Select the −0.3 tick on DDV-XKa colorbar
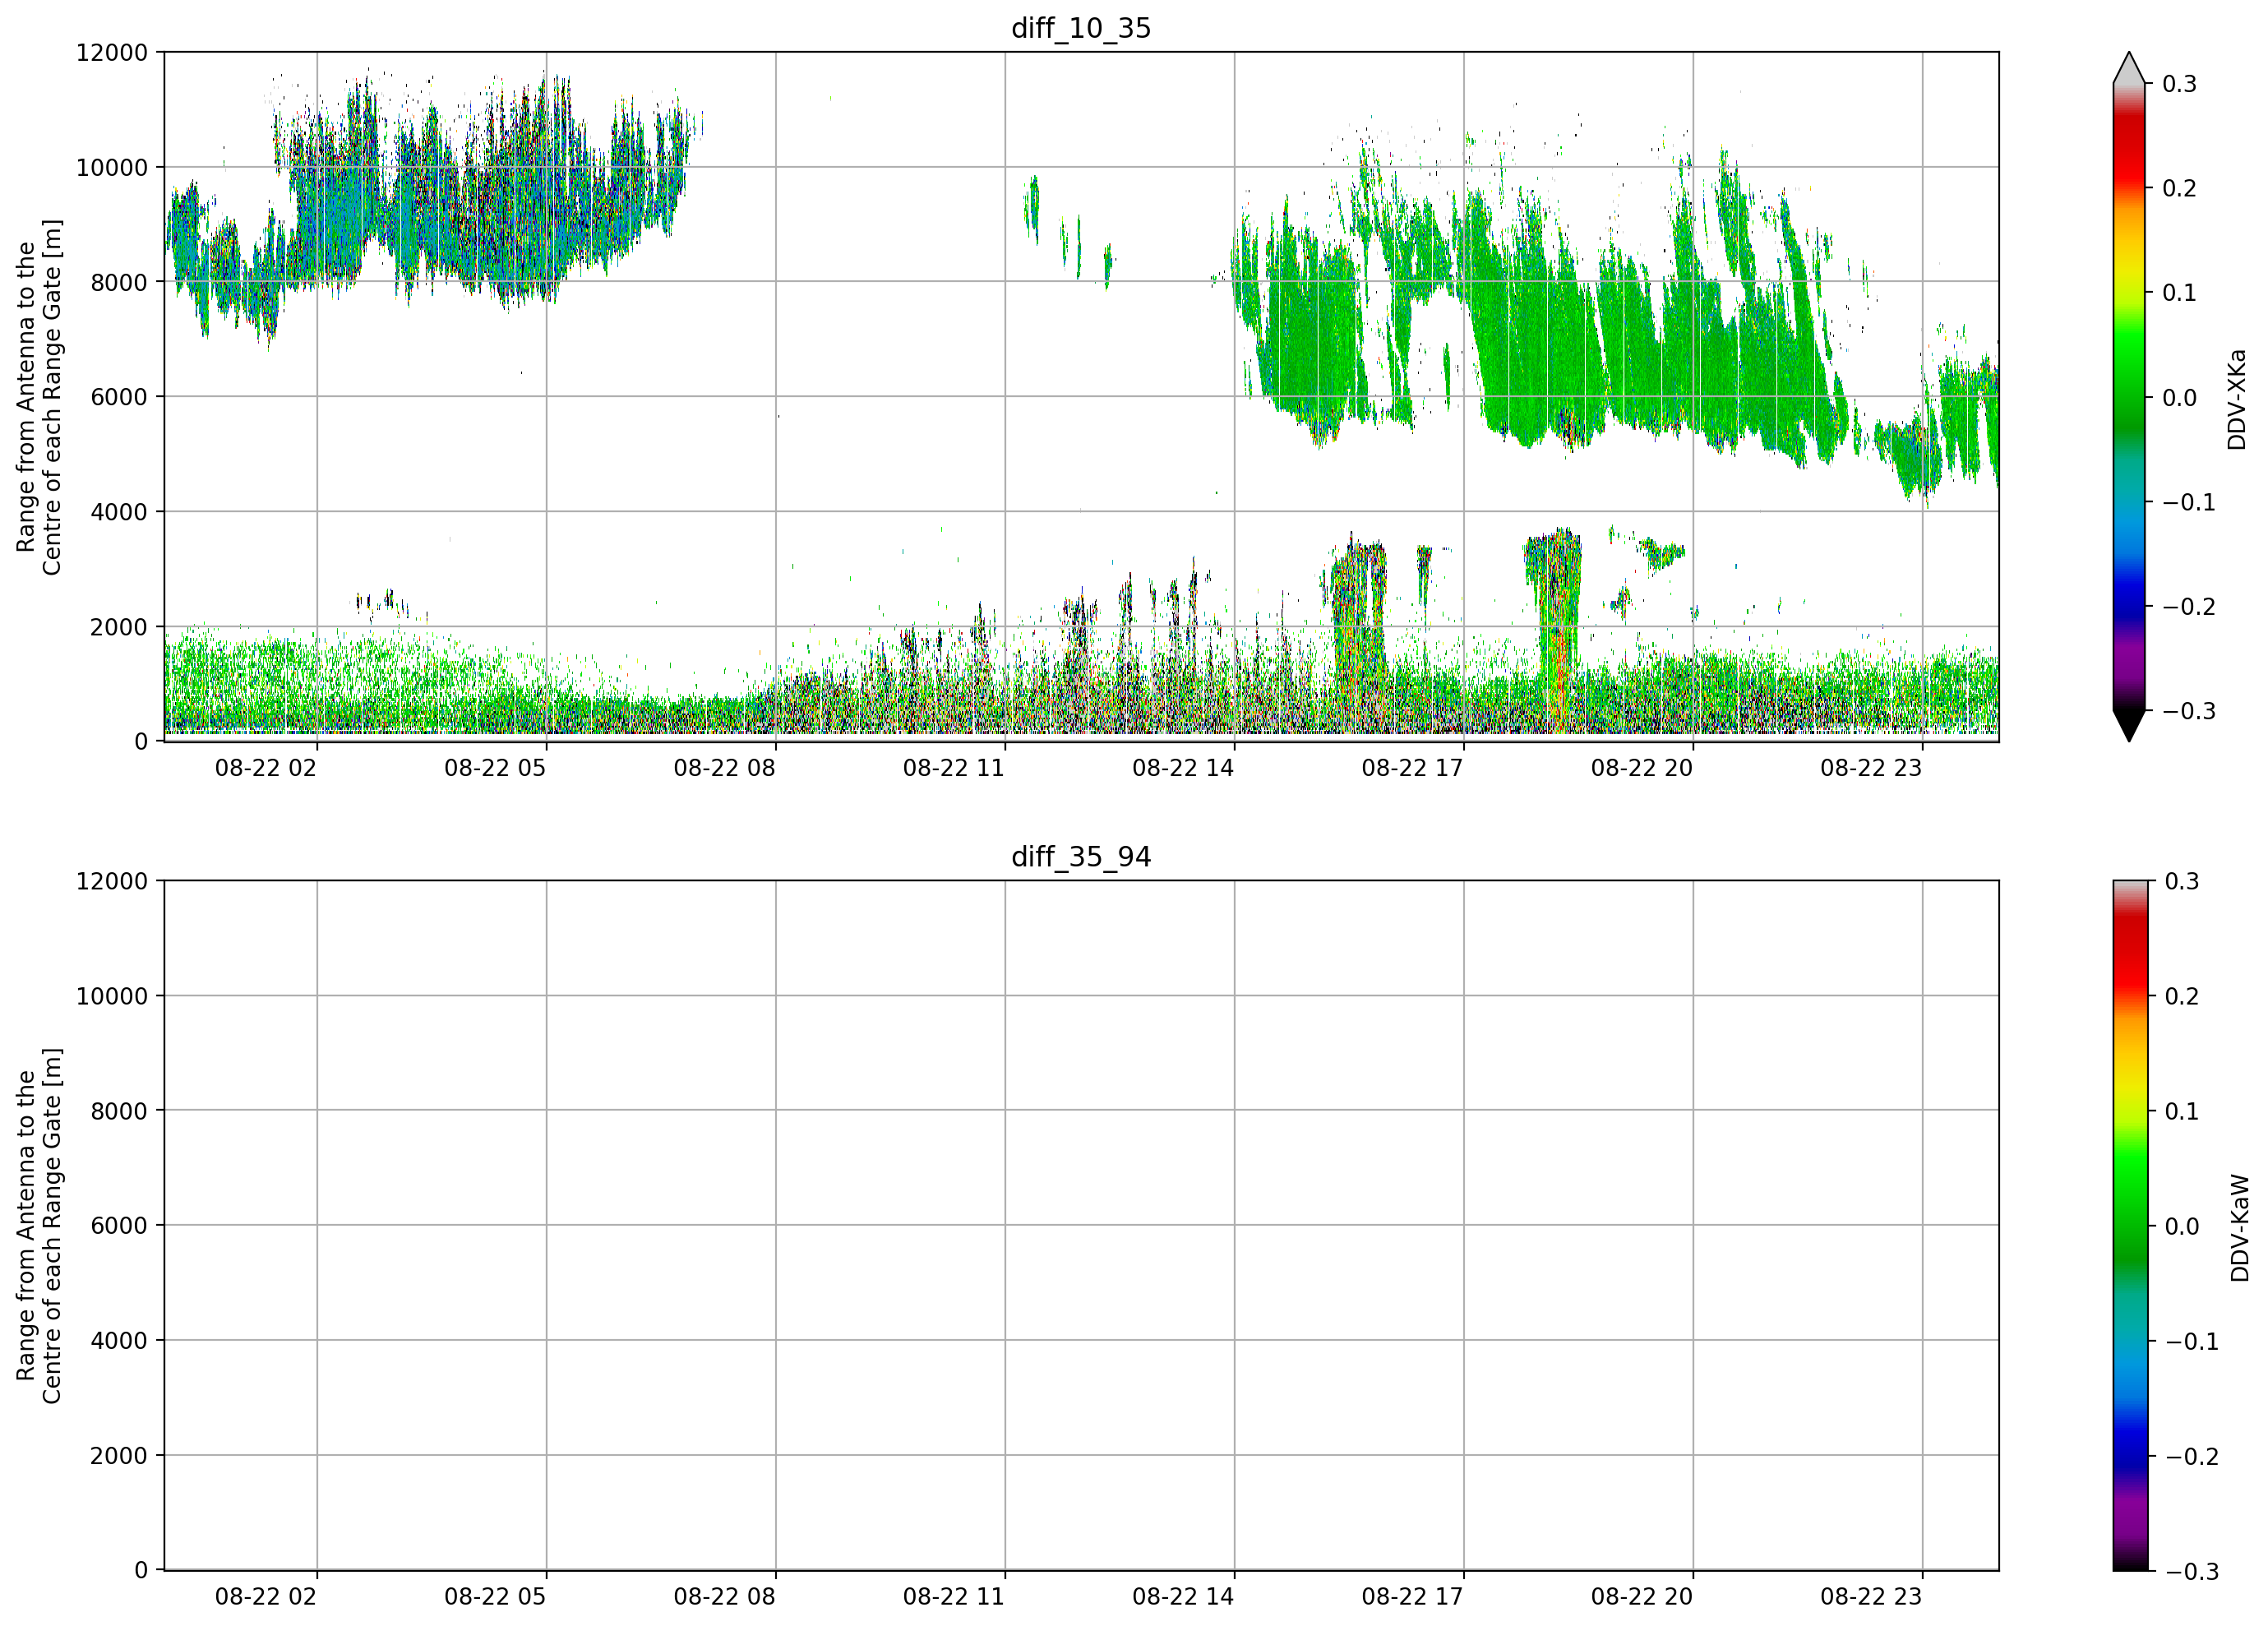The image size is (2268, 1626). 2189,711
